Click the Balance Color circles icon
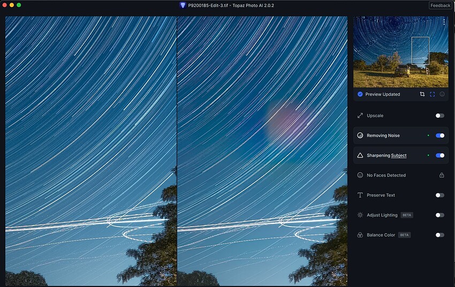The width and height of the screenshot is (455, 287). coord(360,235)
